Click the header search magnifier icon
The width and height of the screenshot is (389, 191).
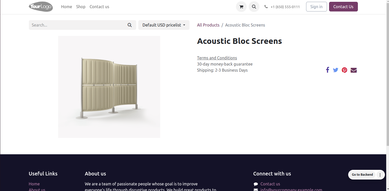(x=254, y=7)
